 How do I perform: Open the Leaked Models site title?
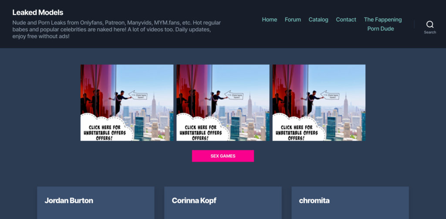click(x=37, y=13)
